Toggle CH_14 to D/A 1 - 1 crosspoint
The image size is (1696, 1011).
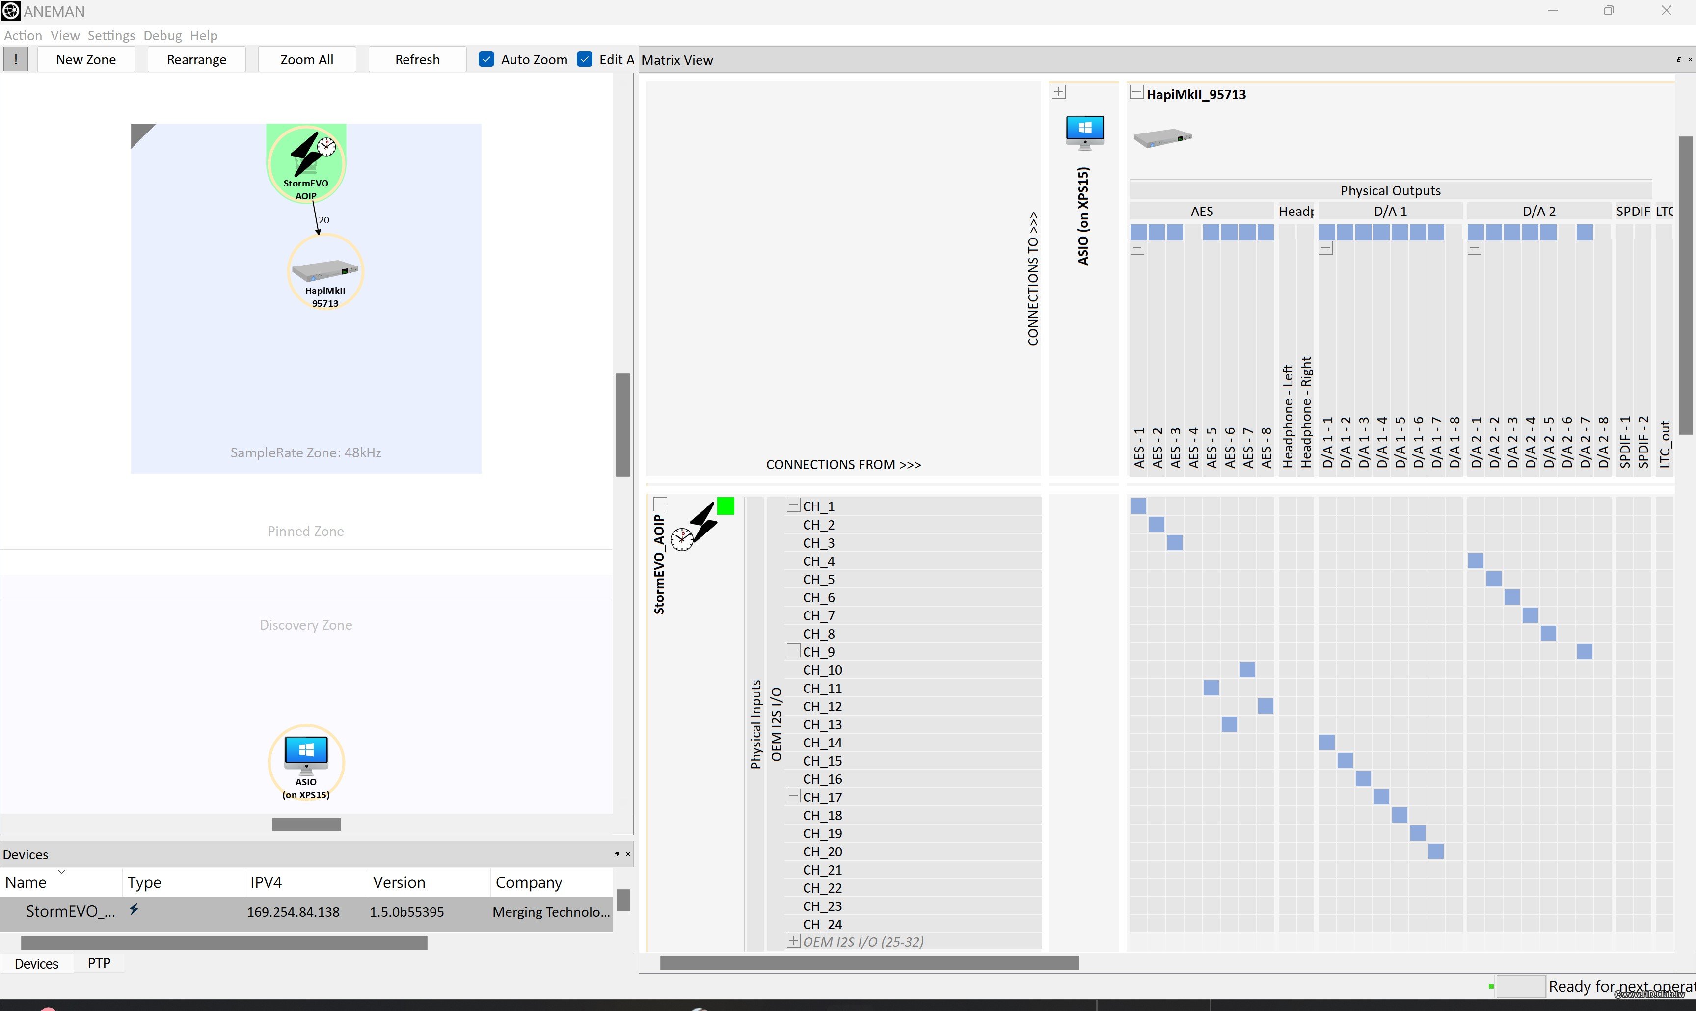(1327, 743)
